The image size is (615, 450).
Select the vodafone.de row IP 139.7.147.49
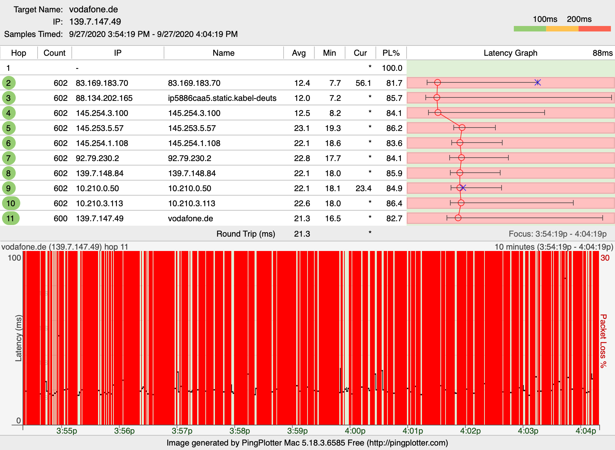click(x=99, y=219)
